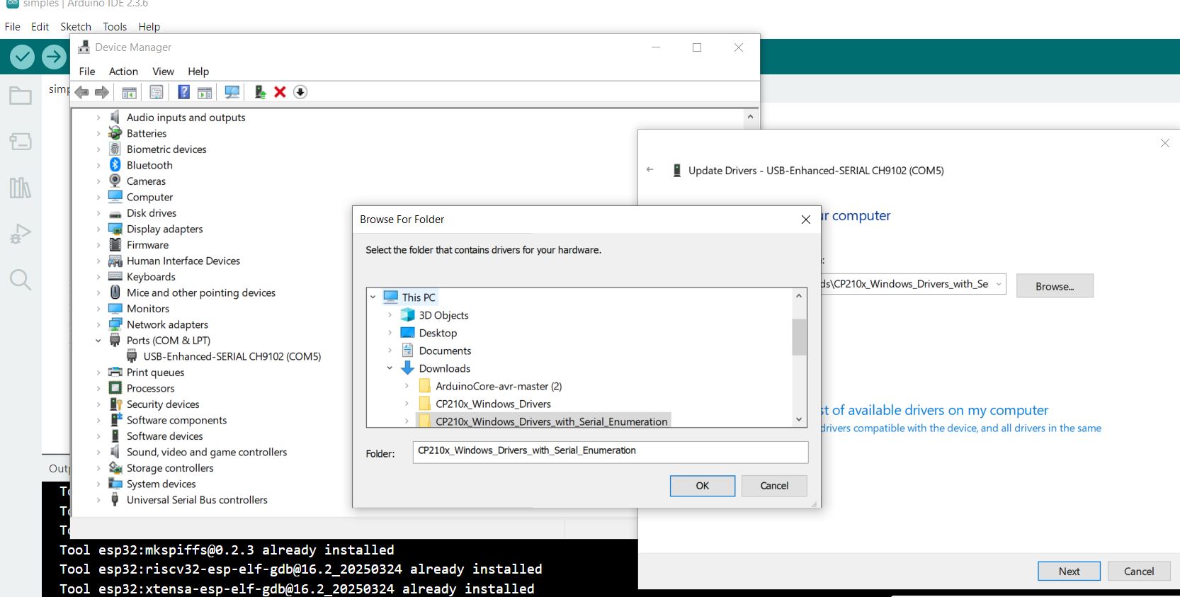Screen dimensions: 1180x597
Task: Click Cancel in the Update Drivers wizard
Action: coord(1139,572)
